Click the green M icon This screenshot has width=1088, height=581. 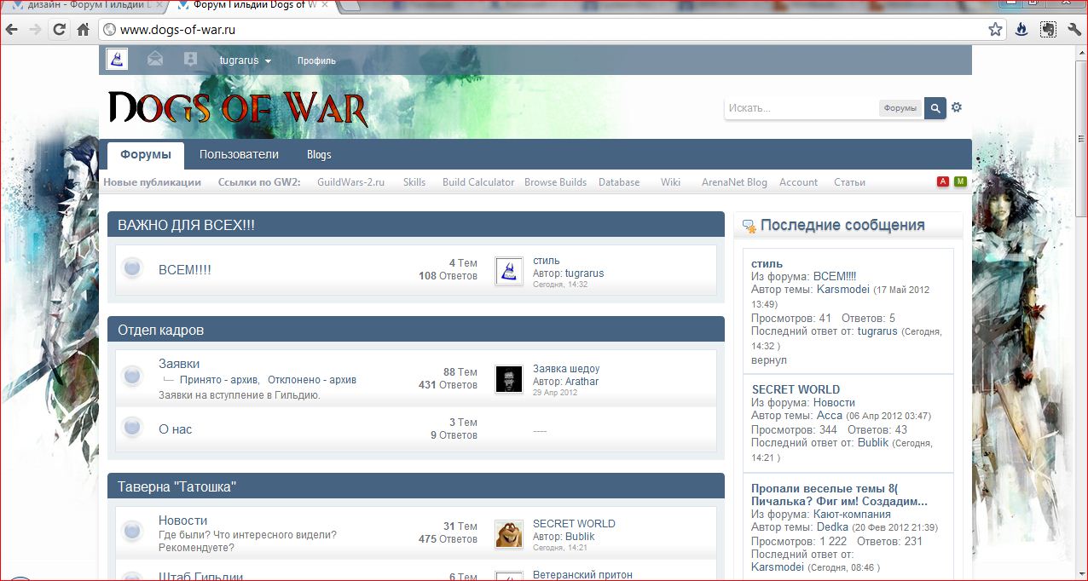point(960,181)
